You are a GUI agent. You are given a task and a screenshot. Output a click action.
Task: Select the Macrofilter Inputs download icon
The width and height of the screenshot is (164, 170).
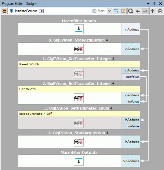click(79, 29)
